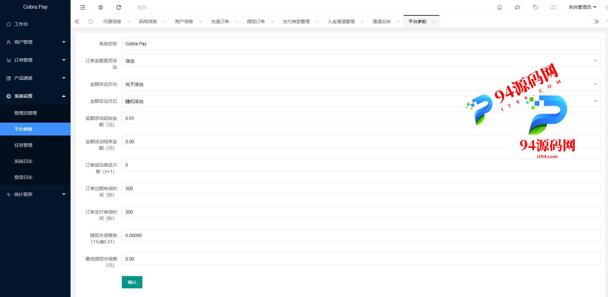Open the 金额浮动方式 dropdown
608x297 pixels.
click(x=361, y=101)
